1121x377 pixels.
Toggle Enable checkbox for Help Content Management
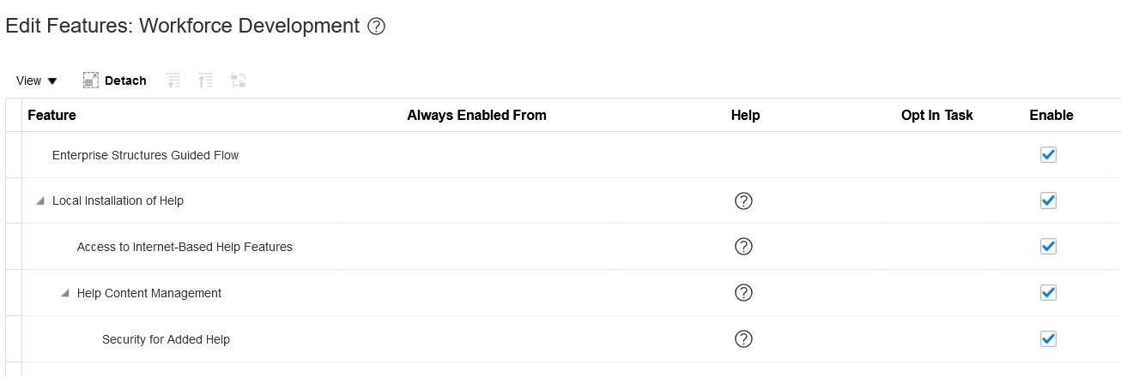pos(1048,293)
